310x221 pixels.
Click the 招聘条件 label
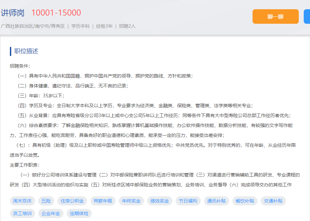[20, 66]
